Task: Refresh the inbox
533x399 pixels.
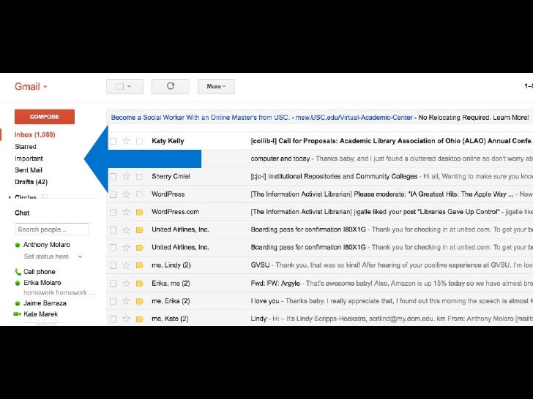Action: (171, 86)
